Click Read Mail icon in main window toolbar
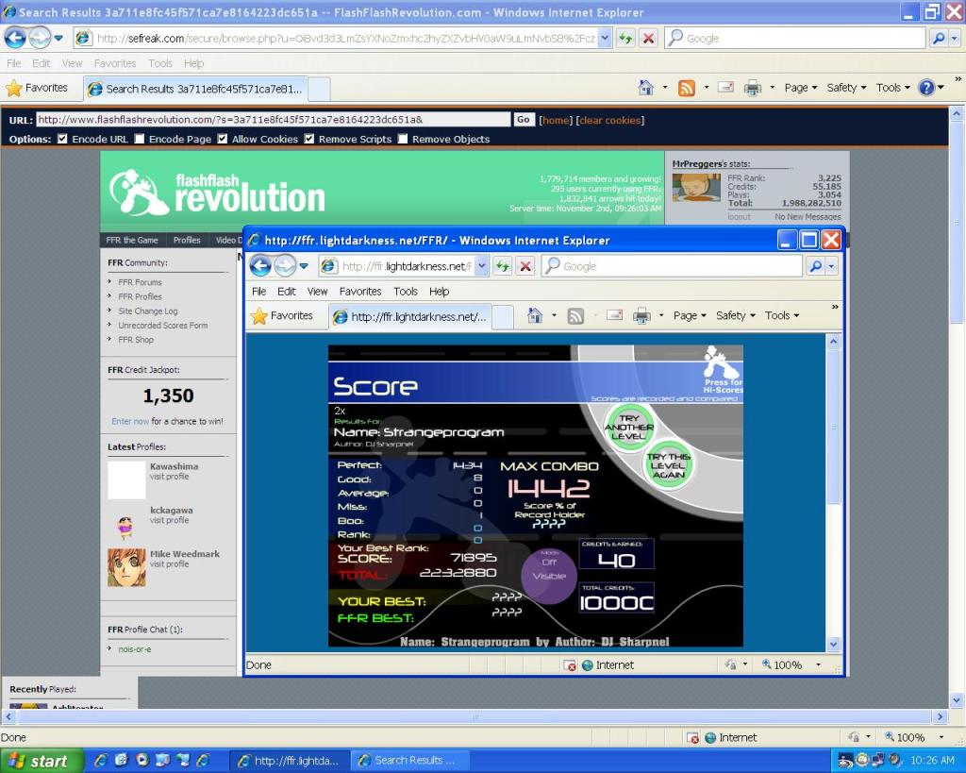966x773 pixels. [x=726, y=88]
